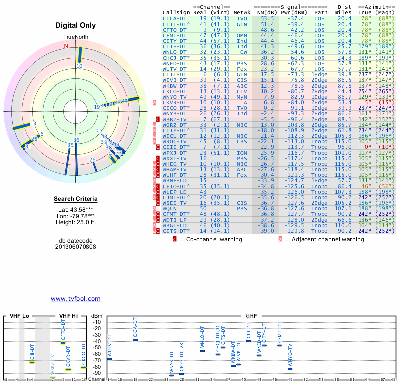Click the red co-channel warning legend icon
400x384 pixels.
175,239
